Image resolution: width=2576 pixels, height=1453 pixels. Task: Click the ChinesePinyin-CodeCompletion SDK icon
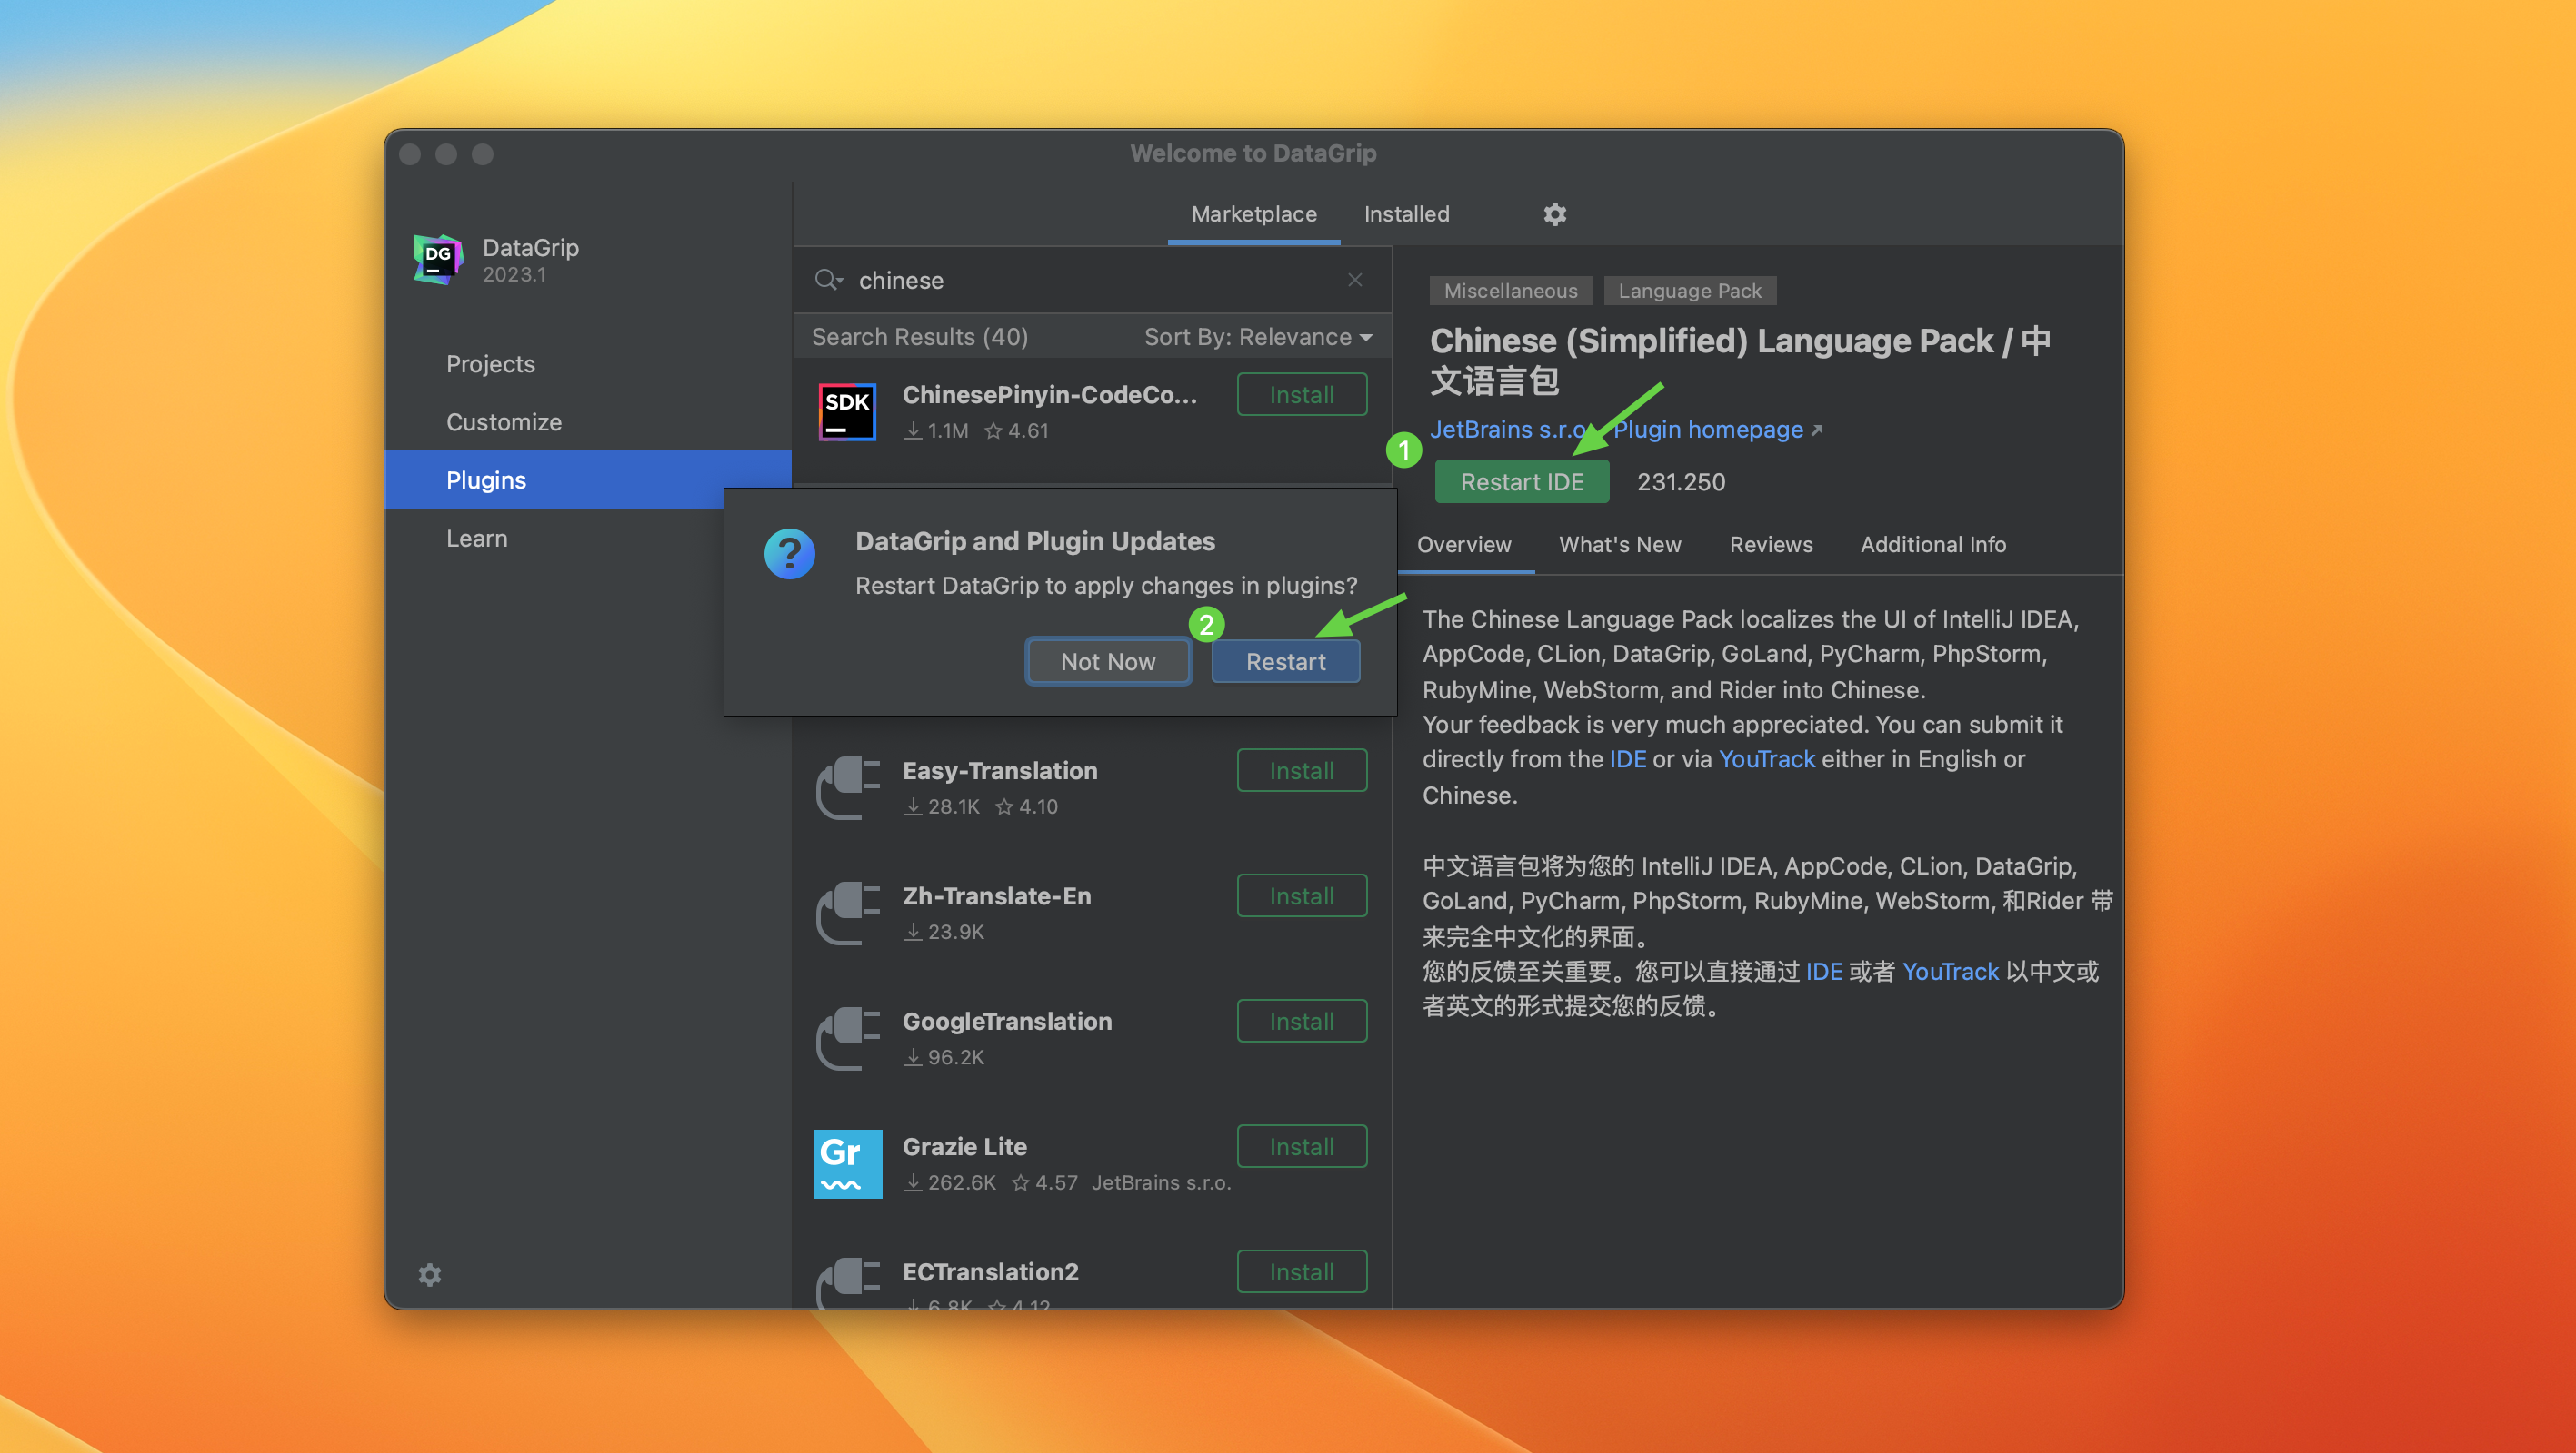click(x=847, y=411)
